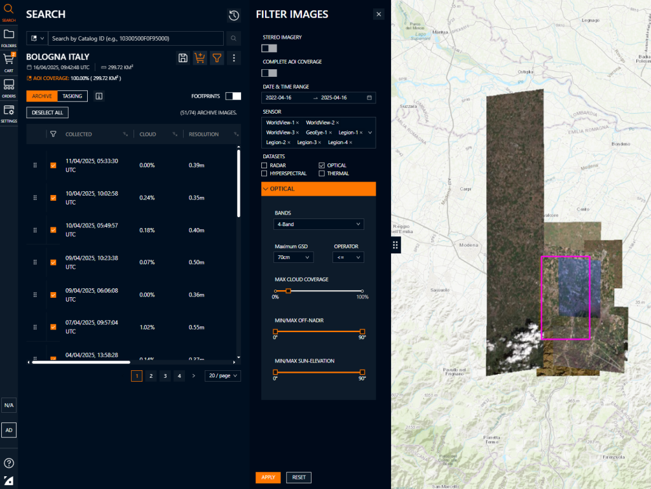The width and height of the screenshot is (651, 489).
Task: Click the Max Cloud Coverage slider handle
Action: point(288,291)
